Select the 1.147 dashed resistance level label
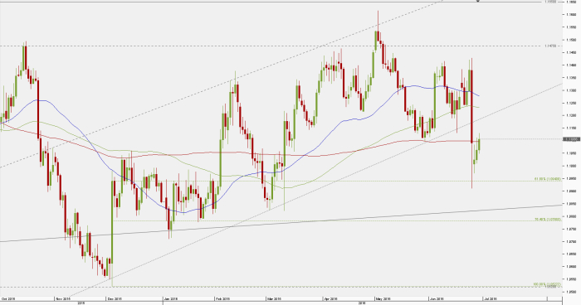This screenshot has width=581, height=305. click(550, 46)
